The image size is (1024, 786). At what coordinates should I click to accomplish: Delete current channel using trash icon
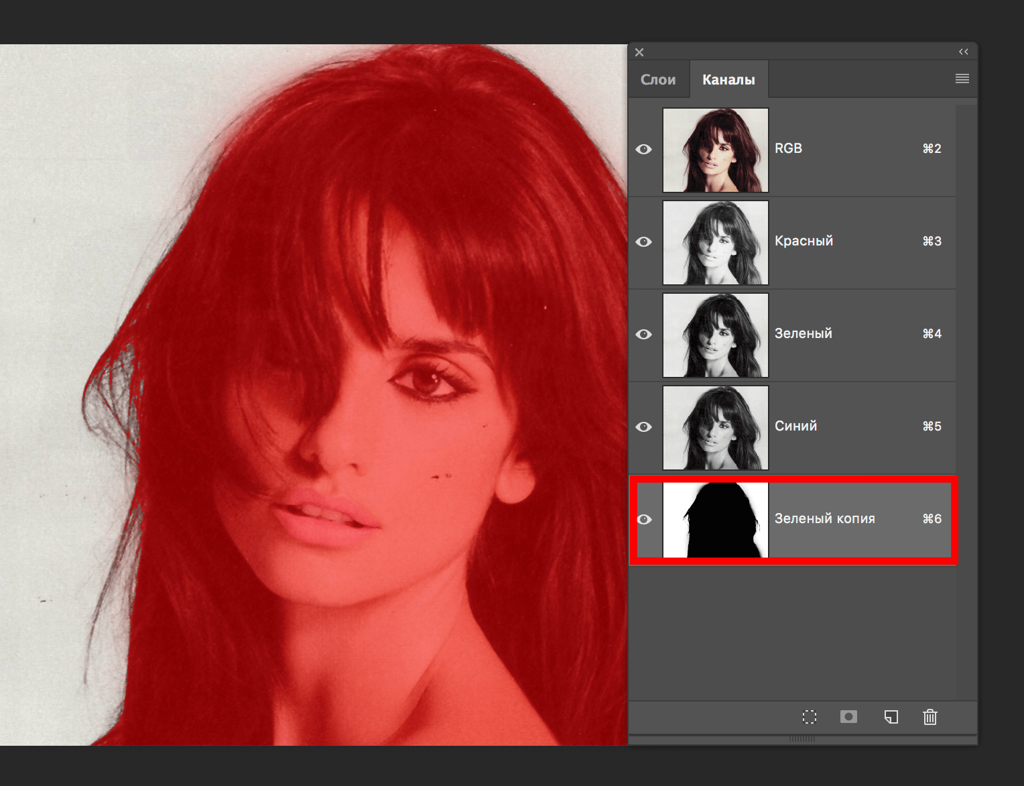coord(930,717)
